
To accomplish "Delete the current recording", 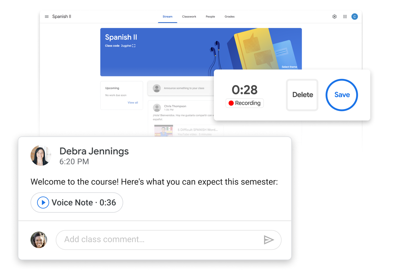I will point(302,95).
